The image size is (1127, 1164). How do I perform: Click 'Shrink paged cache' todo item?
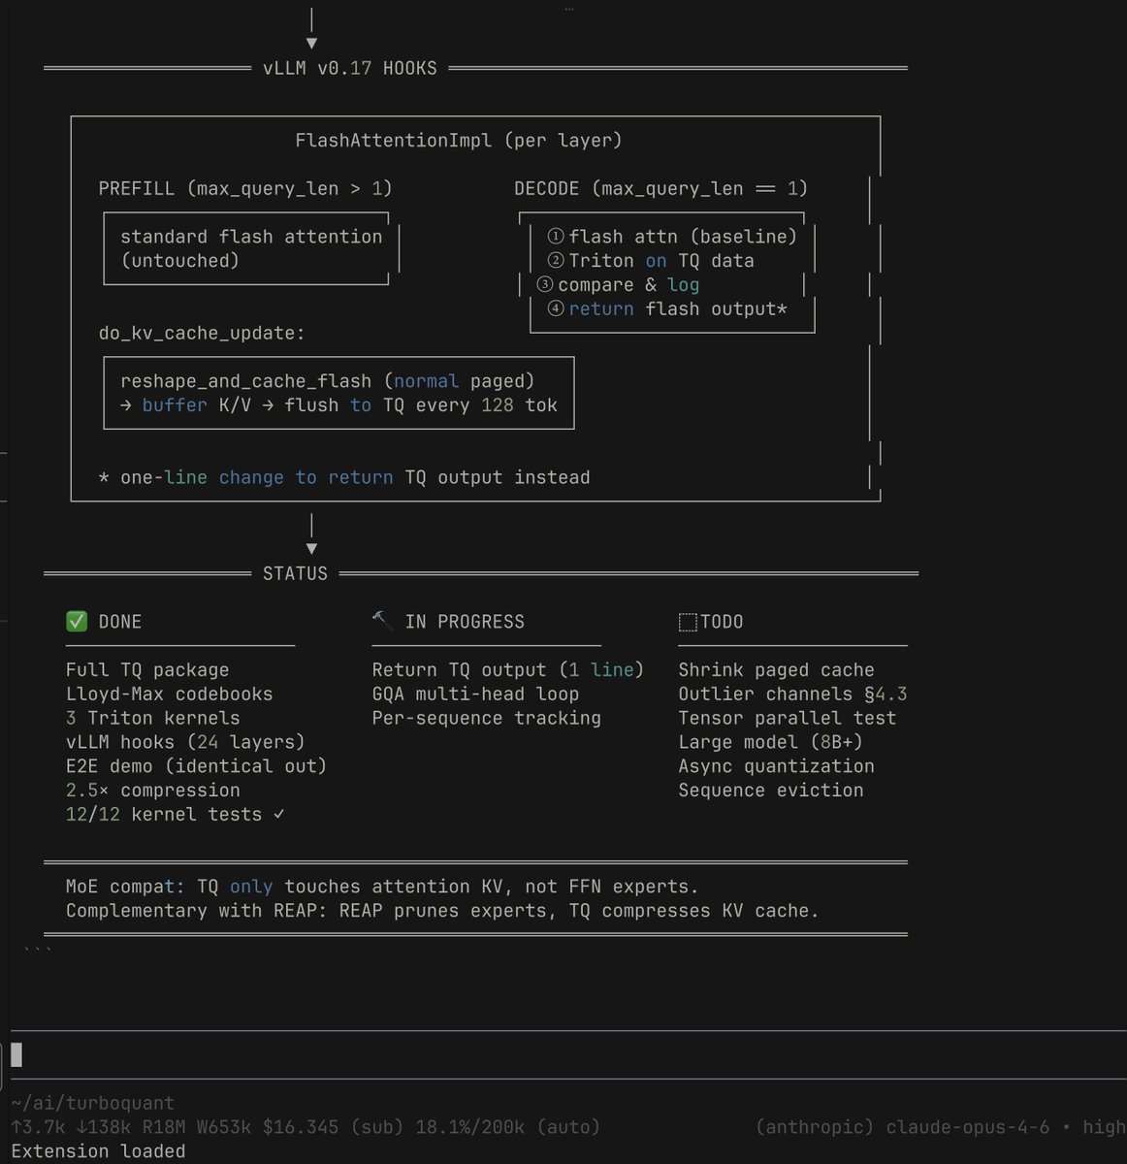click(776, 670)
